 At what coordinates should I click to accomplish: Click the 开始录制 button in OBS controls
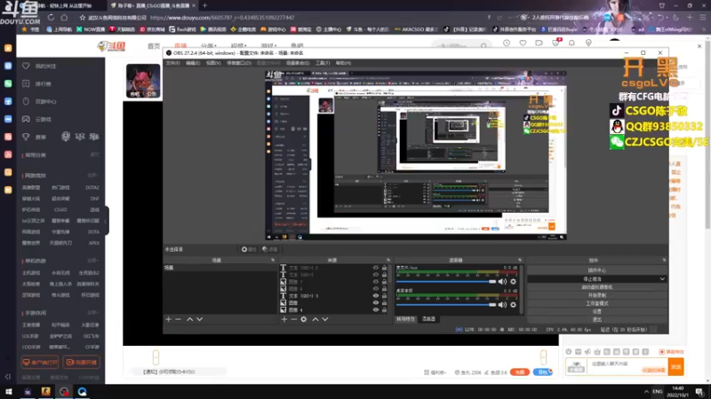point(596,295)
